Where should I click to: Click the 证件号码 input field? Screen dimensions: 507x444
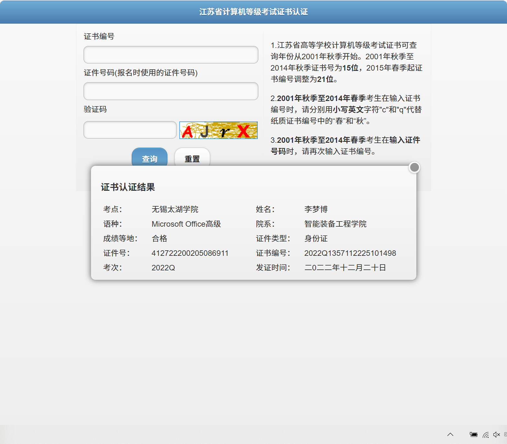click(171, 91)
